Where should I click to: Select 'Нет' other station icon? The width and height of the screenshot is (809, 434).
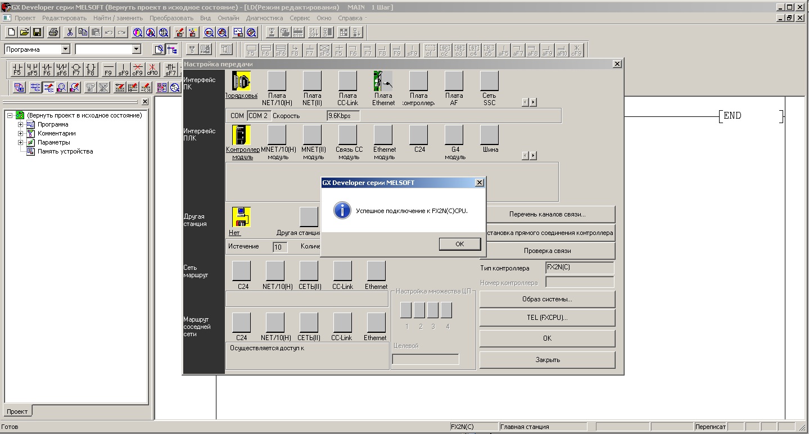tap(242, 217)
